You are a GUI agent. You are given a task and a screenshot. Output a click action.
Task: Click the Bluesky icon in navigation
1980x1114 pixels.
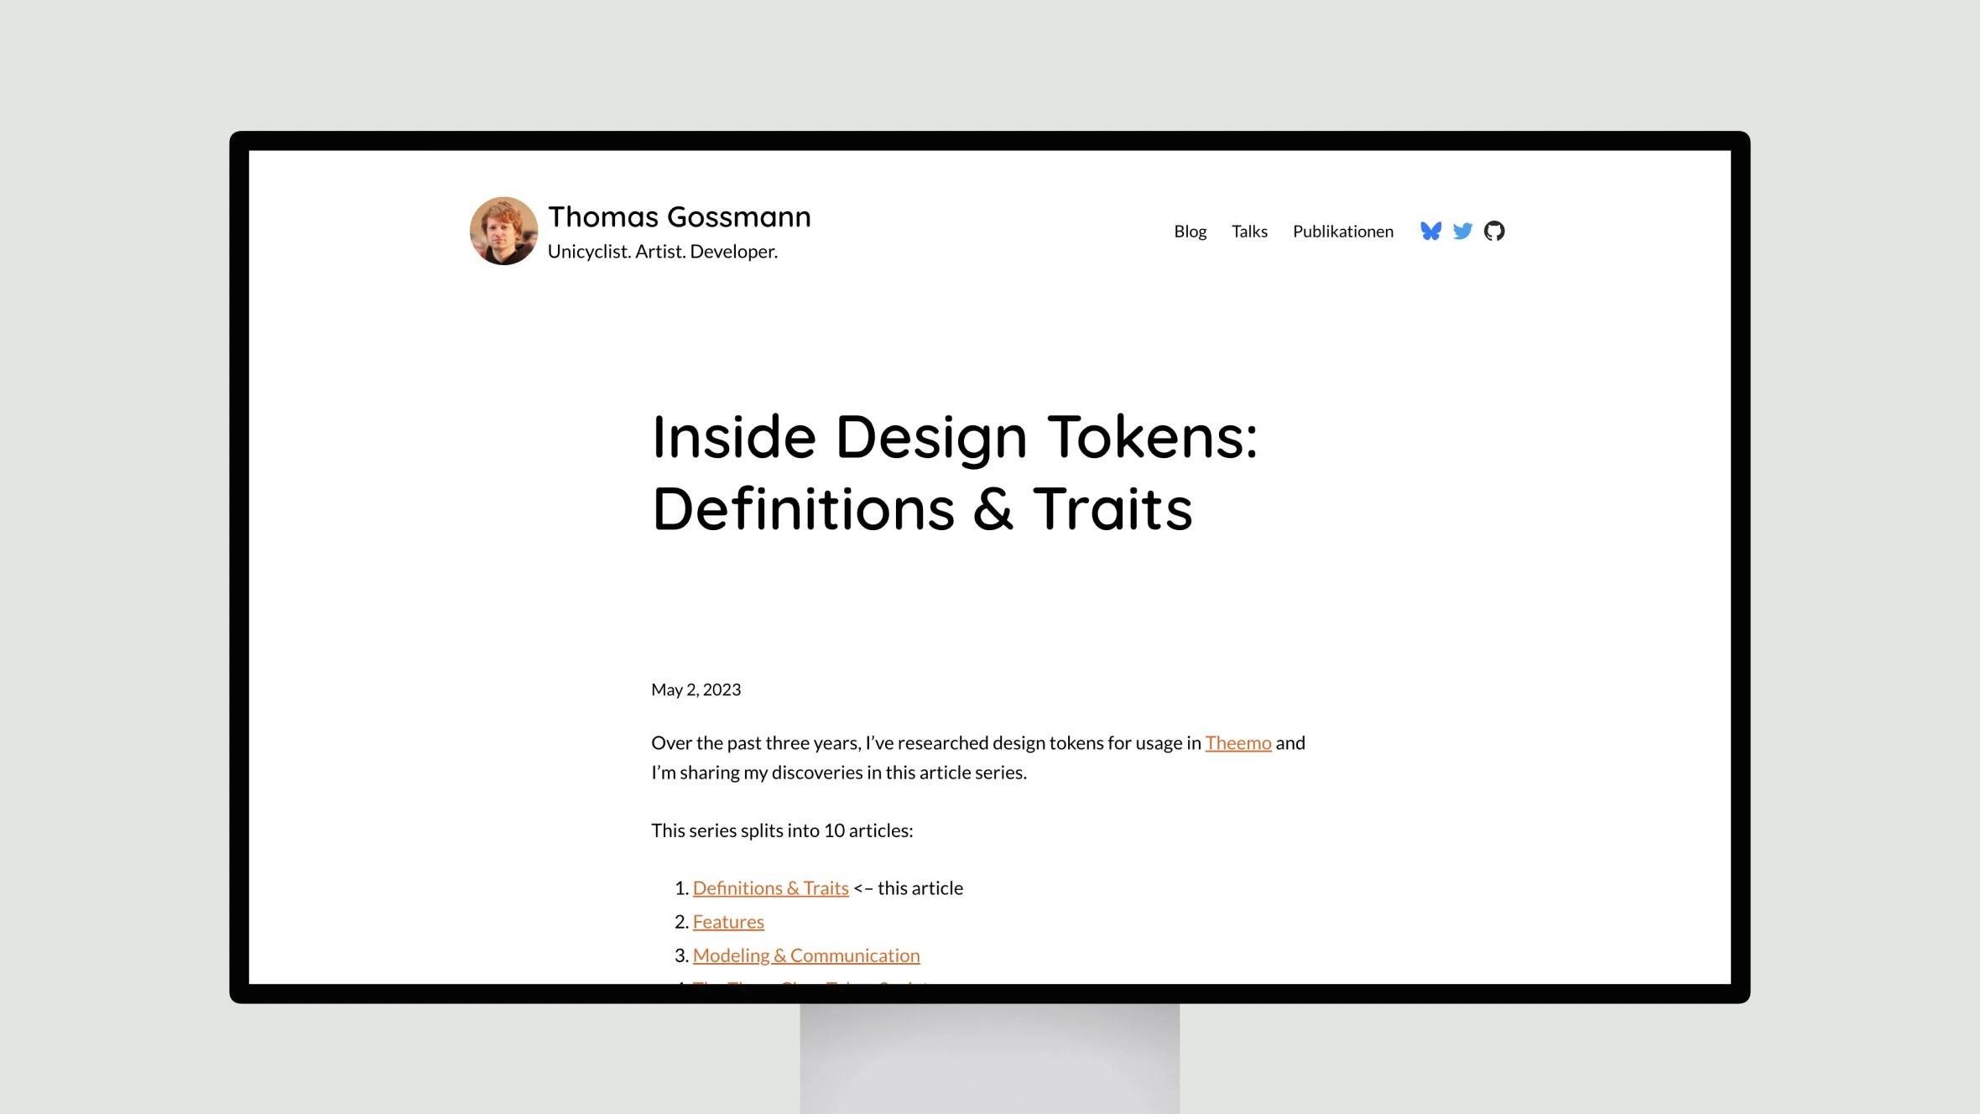1430,230
